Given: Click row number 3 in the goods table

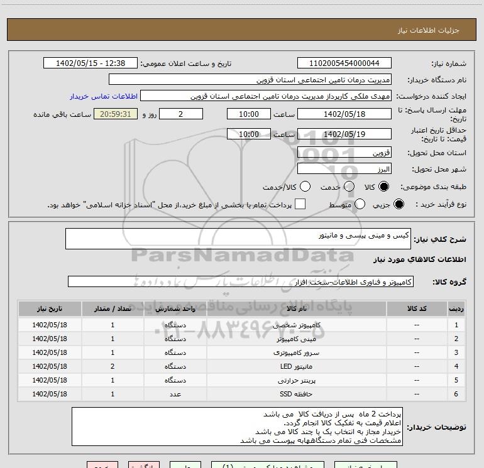Looking at the screenshot, I should 456,352.
